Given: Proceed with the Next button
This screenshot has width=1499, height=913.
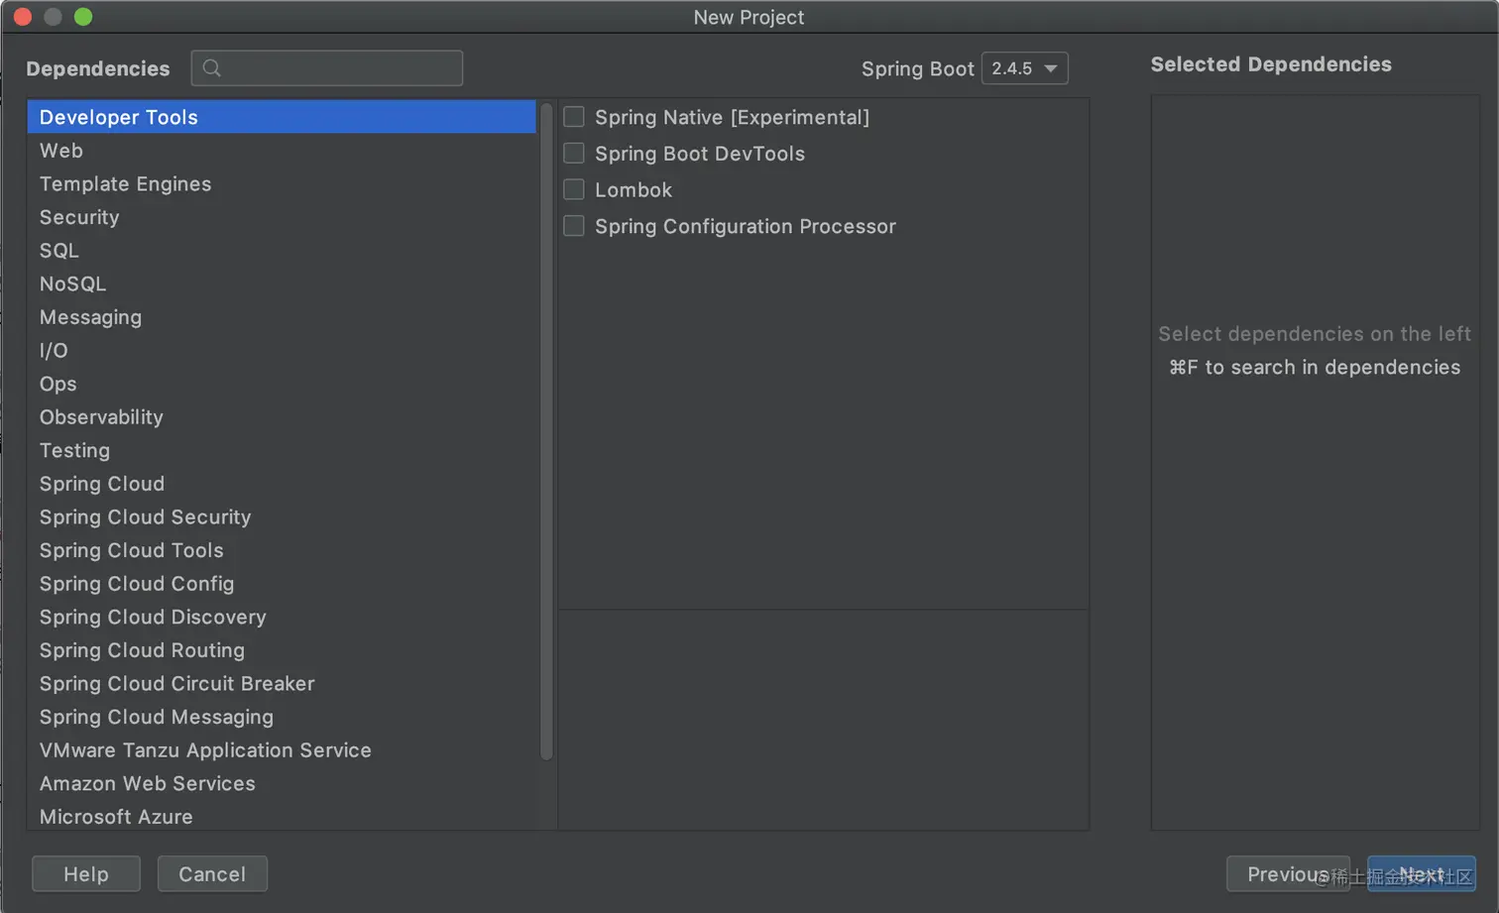Looking at the screenshot, I should tap(1422, 874).
